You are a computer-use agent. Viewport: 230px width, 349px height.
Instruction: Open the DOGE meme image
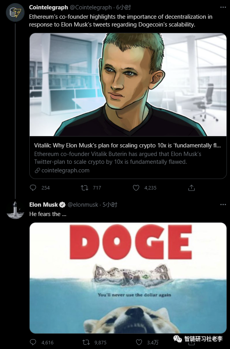coord(128,278)
